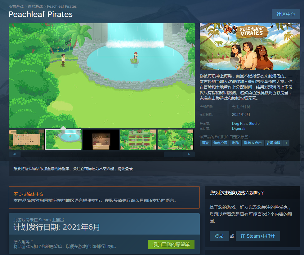The width and height of the screenshot is (304, 255).
Task: Open the 社区中心 community hub button
Action: coord(286,14)
